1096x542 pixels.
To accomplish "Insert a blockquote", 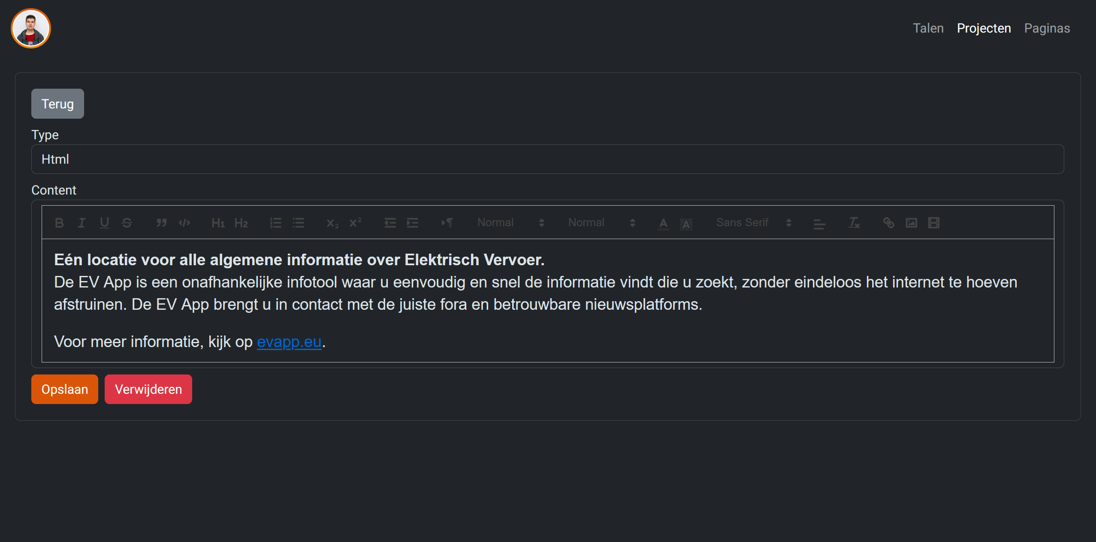I will tap(161, 223).
